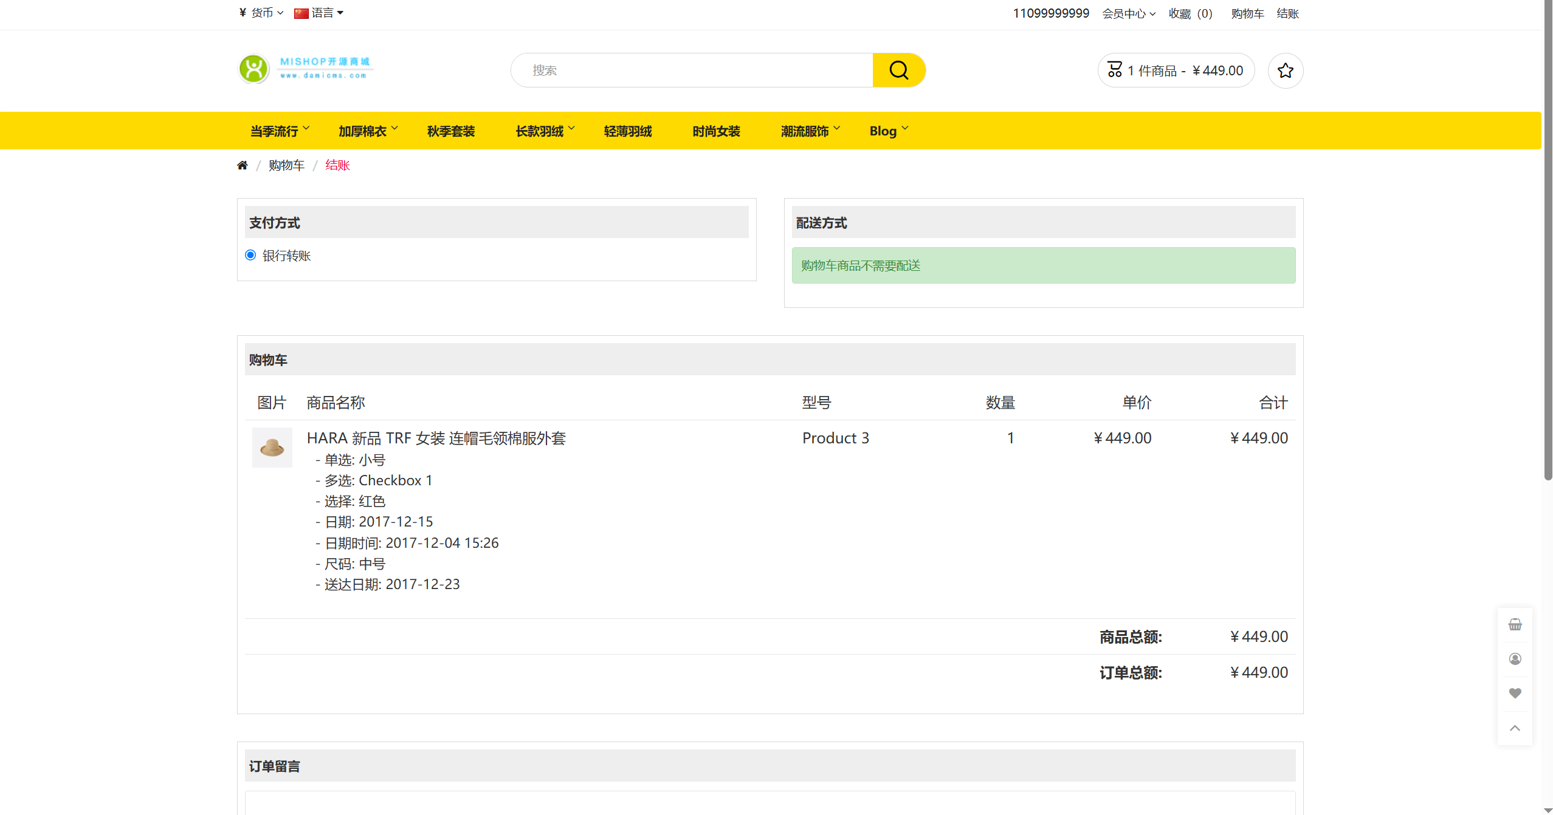
Task: Click the heart wishlist icon in floating sidebar
Action: click(1515, 693)
